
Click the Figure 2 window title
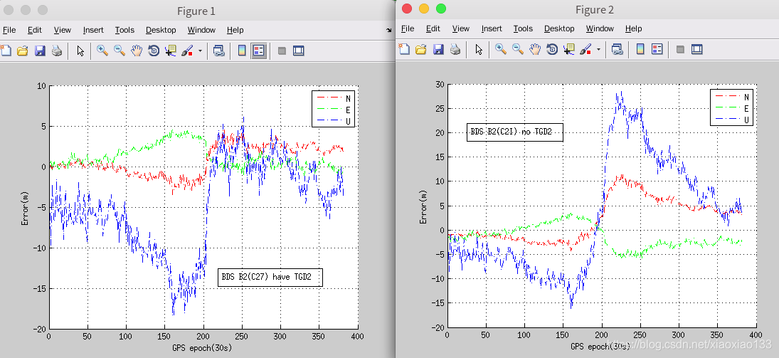click(x=595, y=9)
